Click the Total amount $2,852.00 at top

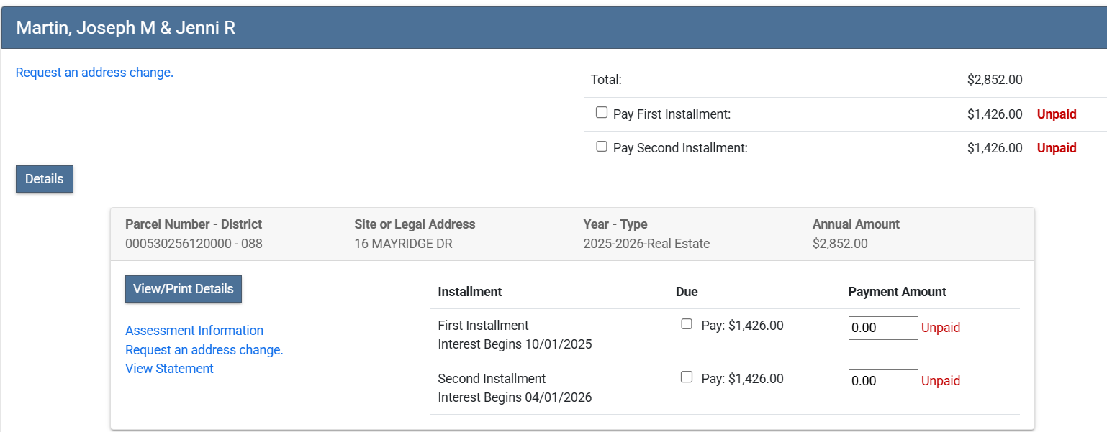click(994, 80)
